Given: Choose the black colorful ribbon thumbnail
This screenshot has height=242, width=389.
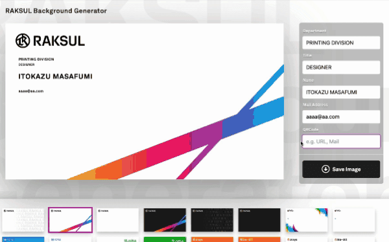Looking at the screenshot, I should pyautogui.click(x=165, y=220).
